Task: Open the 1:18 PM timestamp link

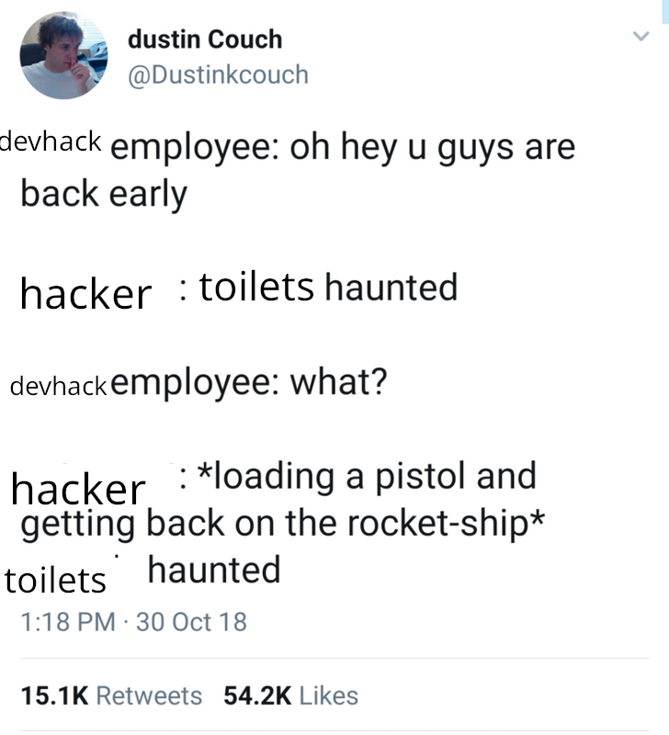Action: tap(68, 622)
